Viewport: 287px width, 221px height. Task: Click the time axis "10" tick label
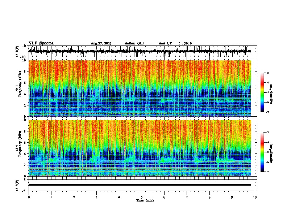point(255,197)
